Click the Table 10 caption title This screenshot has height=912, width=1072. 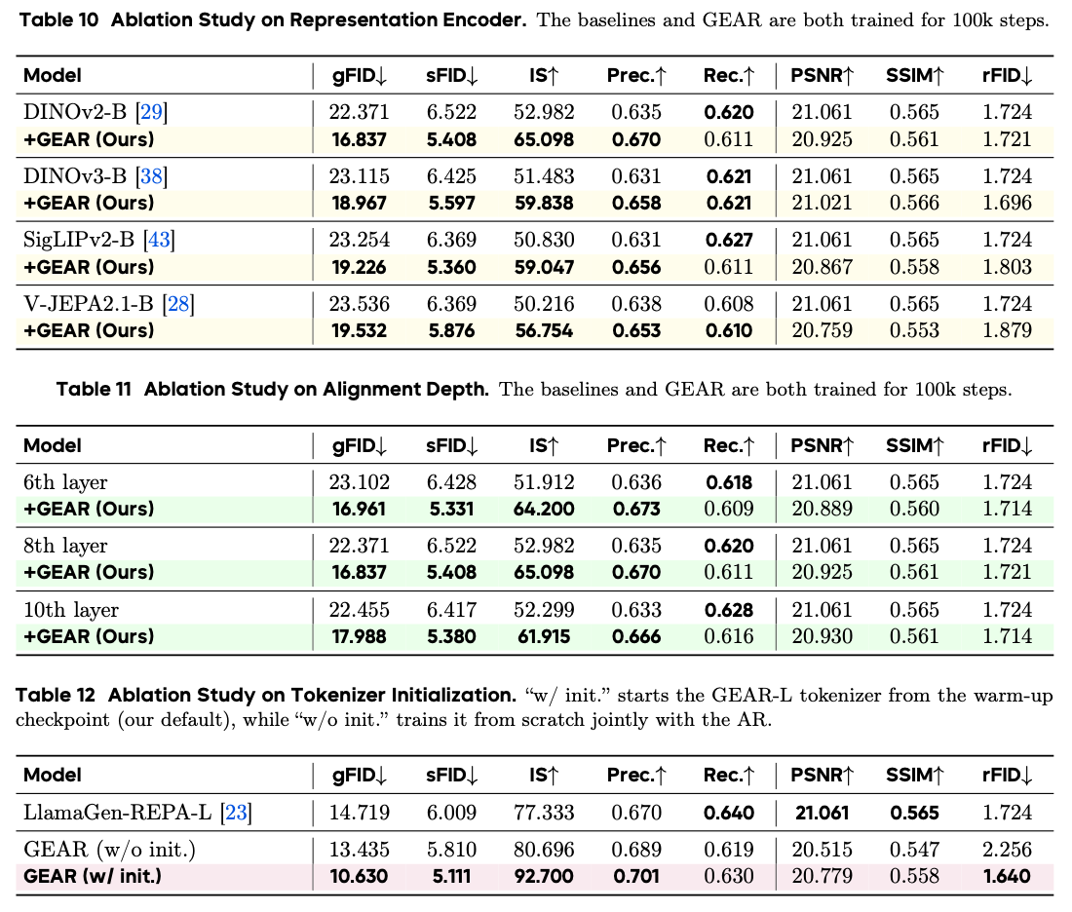[x=273, y=19]
